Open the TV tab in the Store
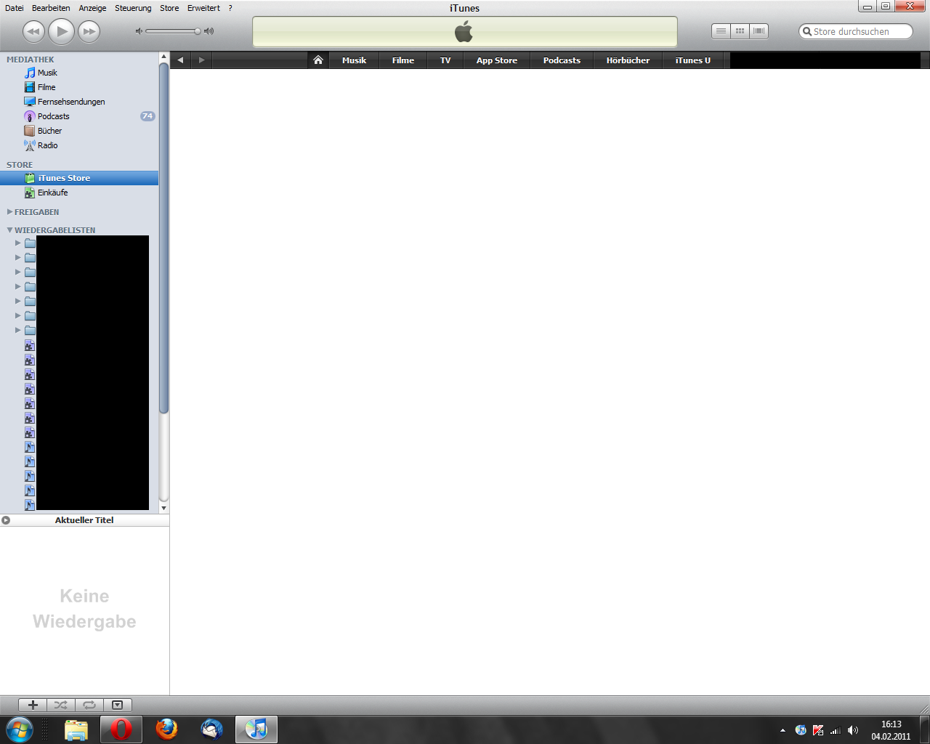Screen dimensions: 930x744 [445, 60]
